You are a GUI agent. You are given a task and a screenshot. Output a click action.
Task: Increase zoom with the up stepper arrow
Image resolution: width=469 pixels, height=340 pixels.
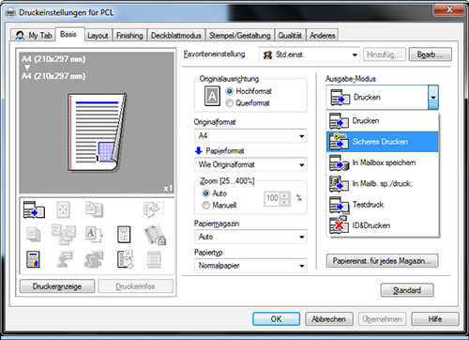pos(284,195)
